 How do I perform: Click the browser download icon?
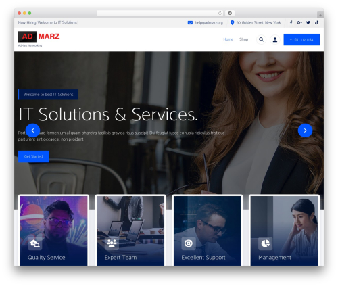coord(230,13)
